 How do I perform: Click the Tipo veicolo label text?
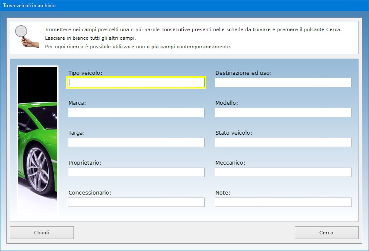coord(85,73)
